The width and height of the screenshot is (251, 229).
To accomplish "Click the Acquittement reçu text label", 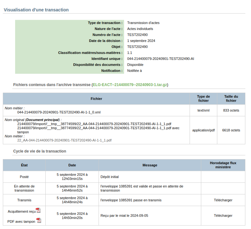I will click(21, 211).
